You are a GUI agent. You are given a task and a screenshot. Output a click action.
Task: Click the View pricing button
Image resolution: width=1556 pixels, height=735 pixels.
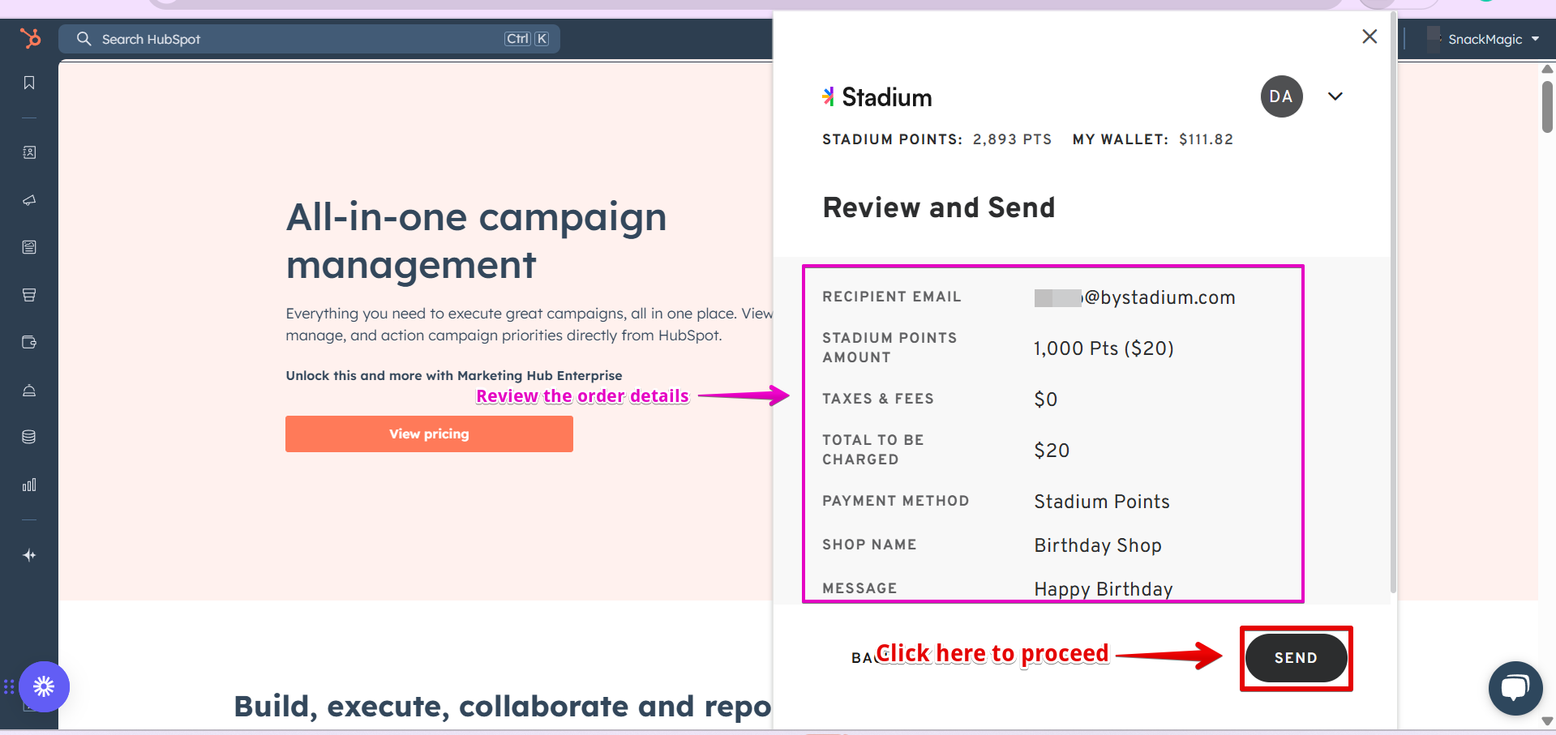point(429,434)
